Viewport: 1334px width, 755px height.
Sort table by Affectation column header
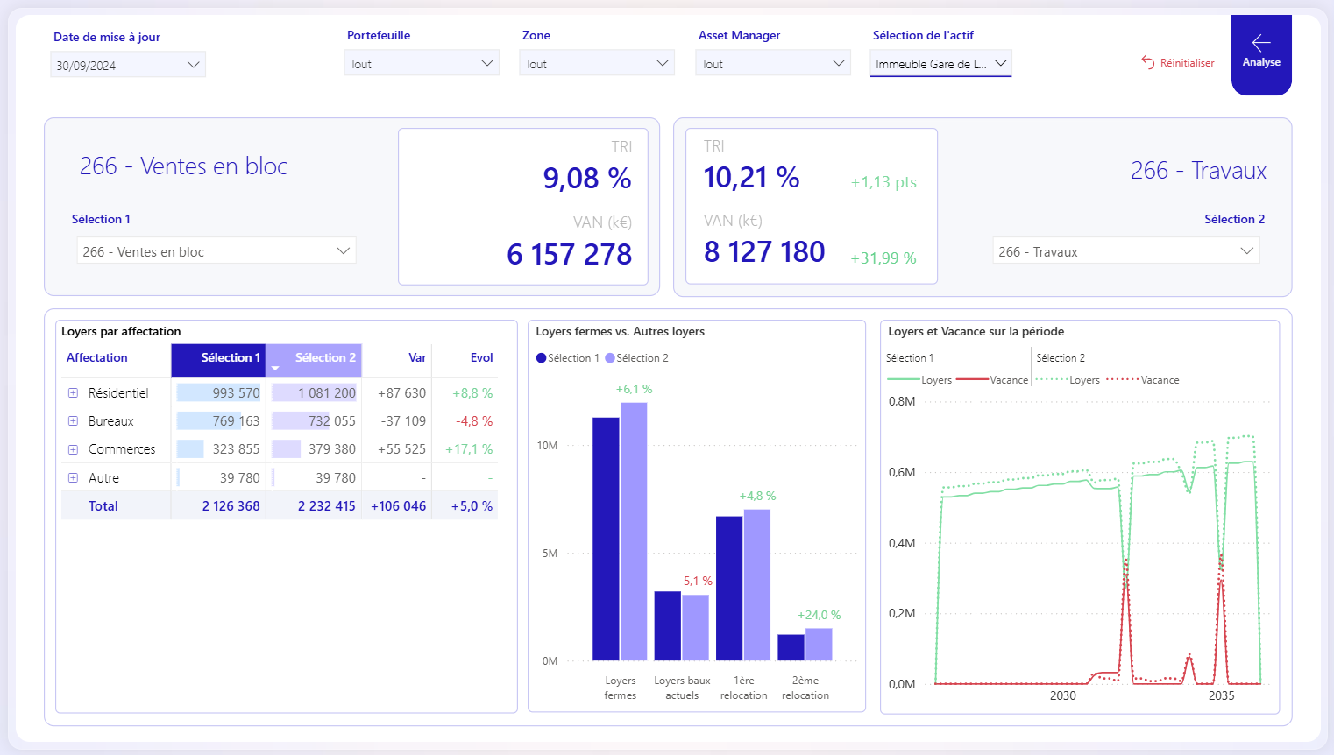[97, 357]
